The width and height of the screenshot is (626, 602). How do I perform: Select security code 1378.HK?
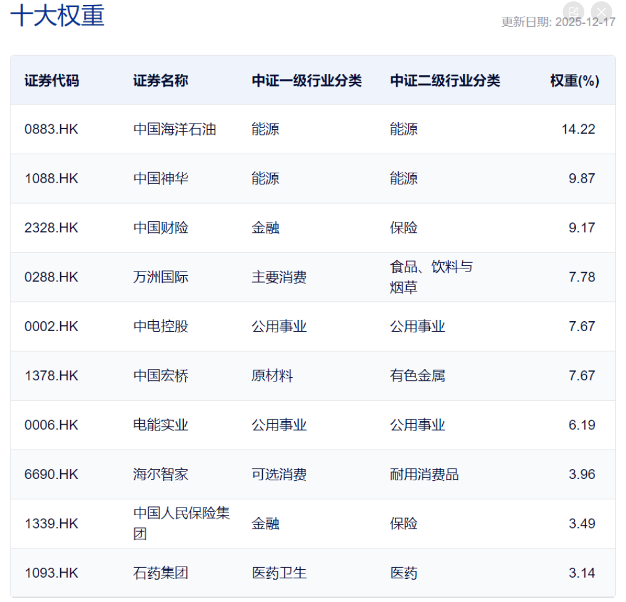[x=51, y=376]
